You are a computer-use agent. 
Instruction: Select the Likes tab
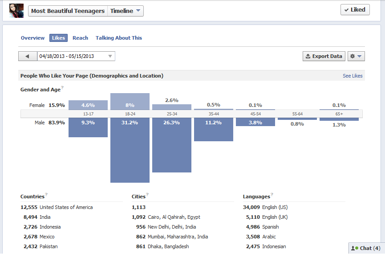click(58, 38)
